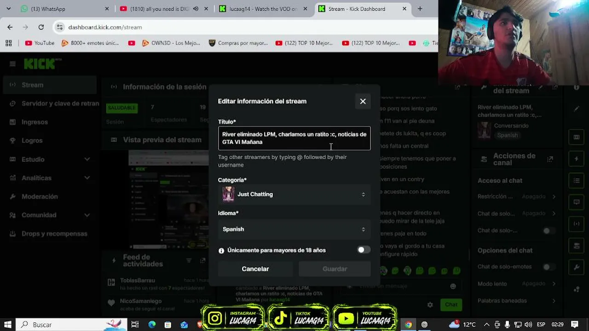Open the emoji picker in chat input
589x331 pixels.
click(x=453, y=286)
